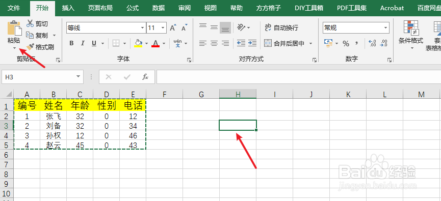Viewport: 441px width, 201px height.
Task: Open the Copy dropdown arrow
Action: coord(54,36)
